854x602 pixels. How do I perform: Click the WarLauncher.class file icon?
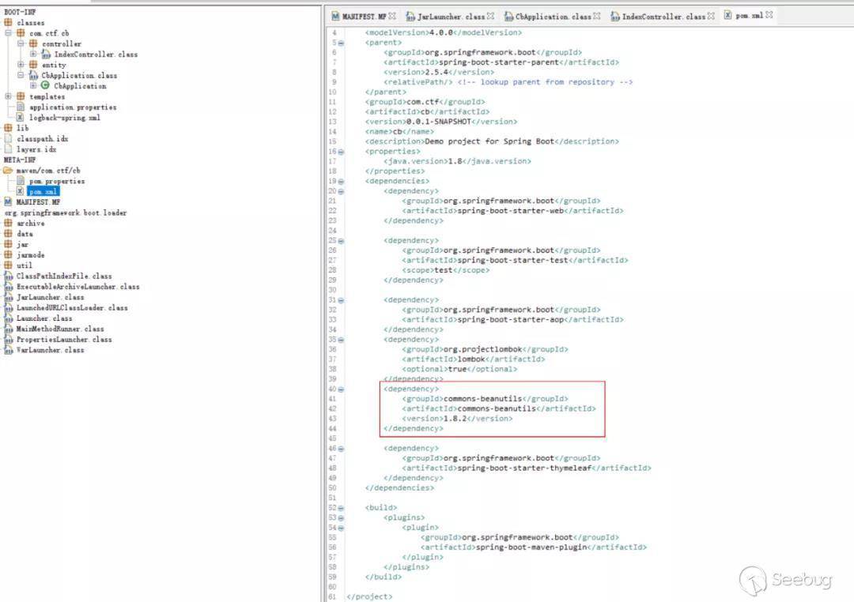click(x=8, y=350)
